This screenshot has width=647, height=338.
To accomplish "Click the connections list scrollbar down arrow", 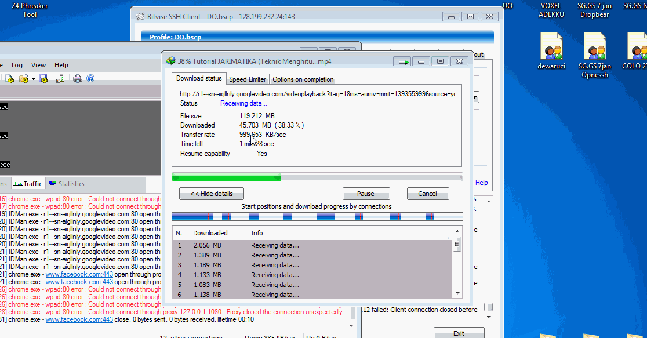I will click(x=457, y=293).
